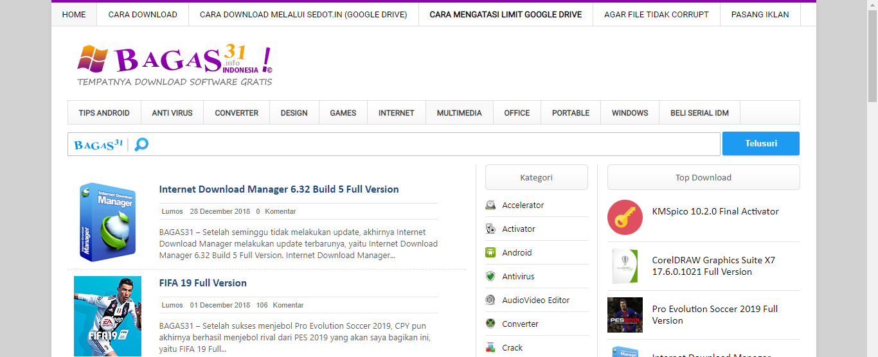This screenshot has width=878, height=357.
Task: Select the ANTI VIRUS category tab
Action: pyautogui.click(x=172, y=112)
